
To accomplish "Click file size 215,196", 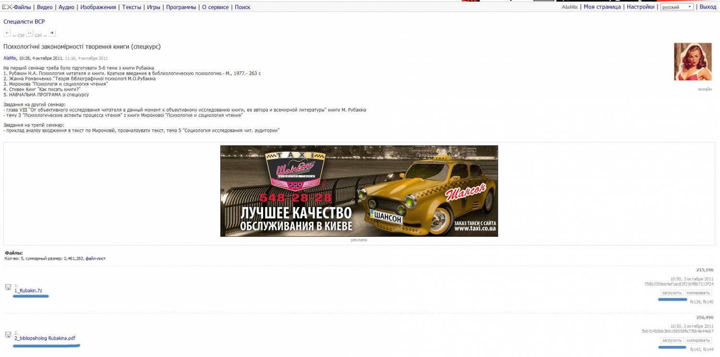I will pos(705,270).
